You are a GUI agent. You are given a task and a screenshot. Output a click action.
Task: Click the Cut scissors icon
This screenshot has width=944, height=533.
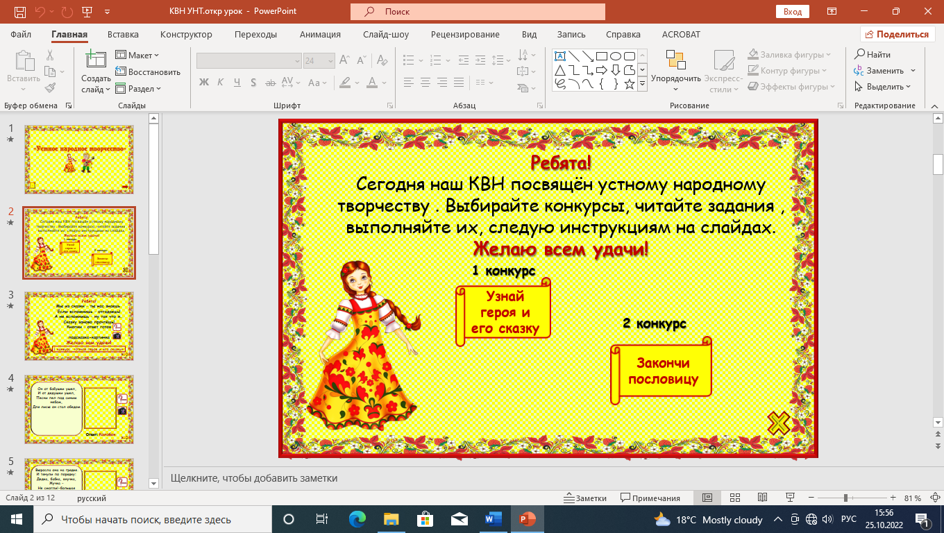tap(50, 56)
